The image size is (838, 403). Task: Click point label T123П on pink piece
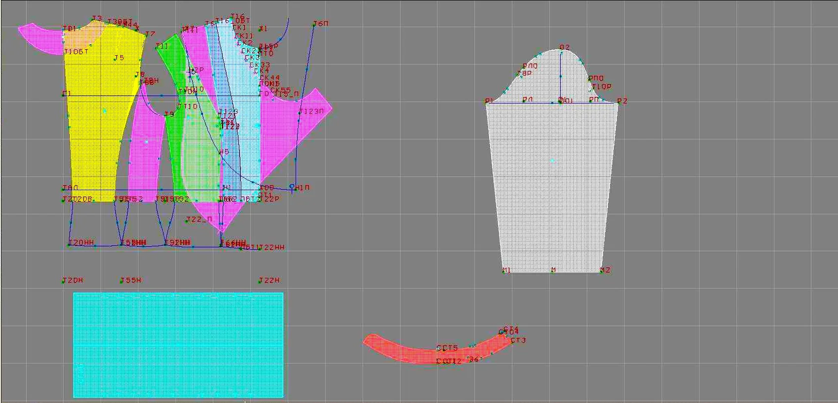tap(312, 111)
